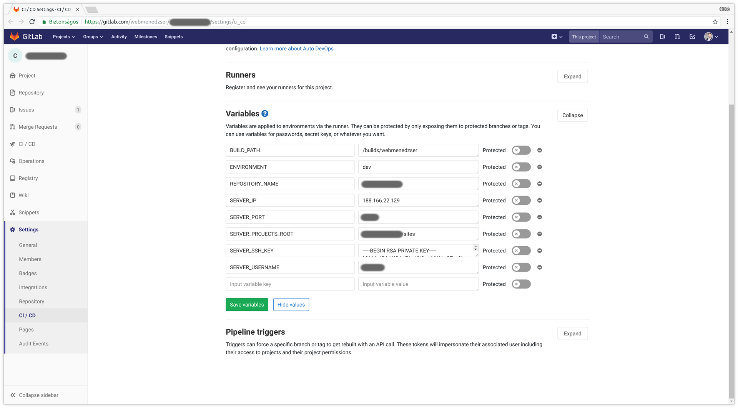Open the new item plus icon
Image resolution: width=738 pixels, height=408 pixels.
[x=557, y=37]
